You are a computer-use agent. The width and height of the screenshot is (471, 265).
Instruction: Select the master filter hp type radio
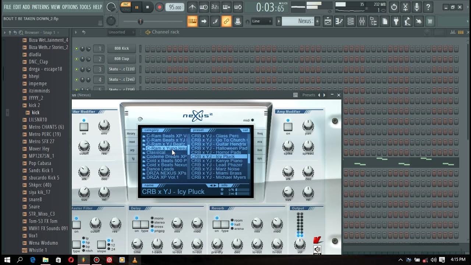pyautogui.click(x=84, y=243)
